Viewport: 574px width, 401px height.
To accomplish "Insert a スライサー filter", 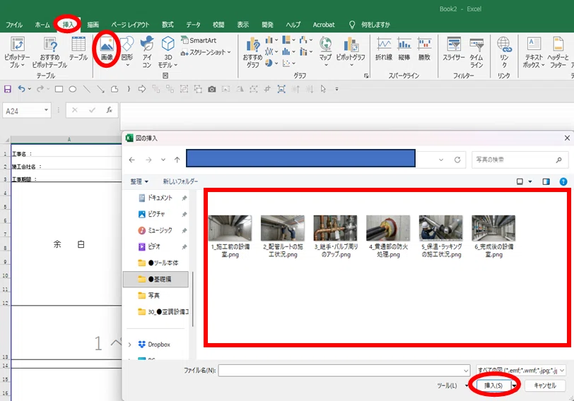I will point(454,49).
